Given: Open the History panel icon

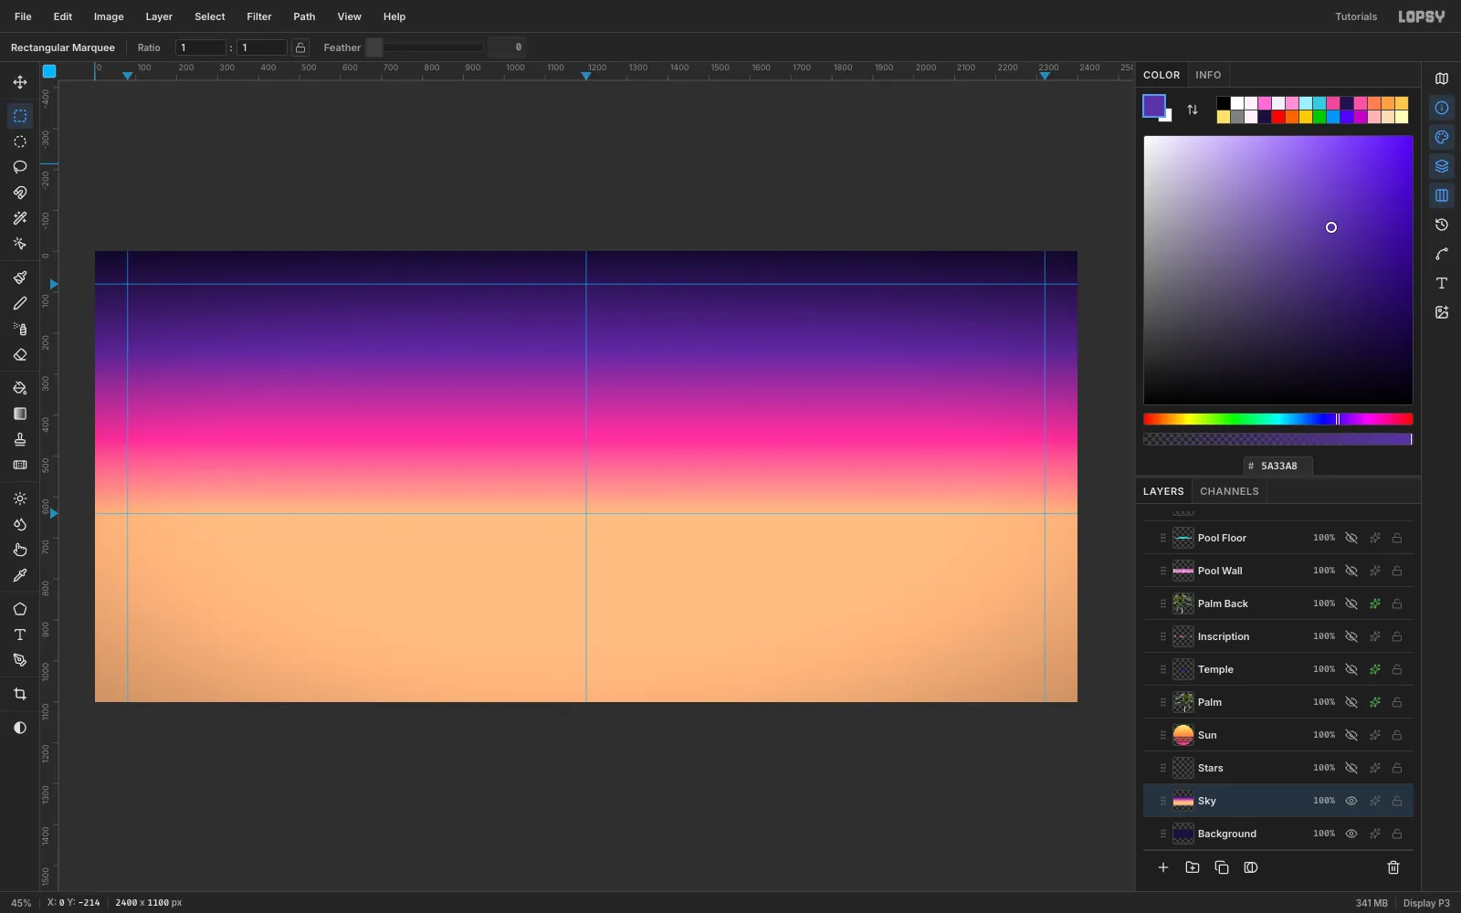Looking at the screenshot, I should (1442, 225).
